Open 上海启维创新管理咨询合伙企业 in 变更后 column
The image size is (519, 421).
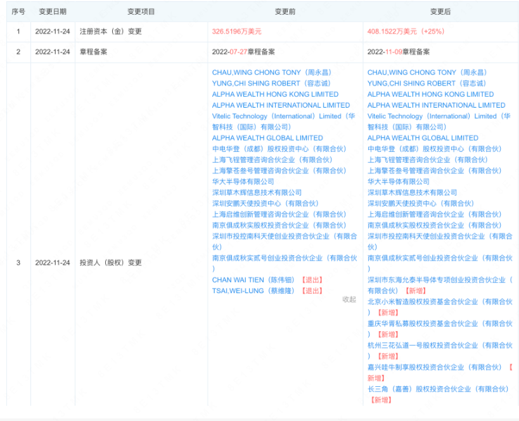[434, 215]
